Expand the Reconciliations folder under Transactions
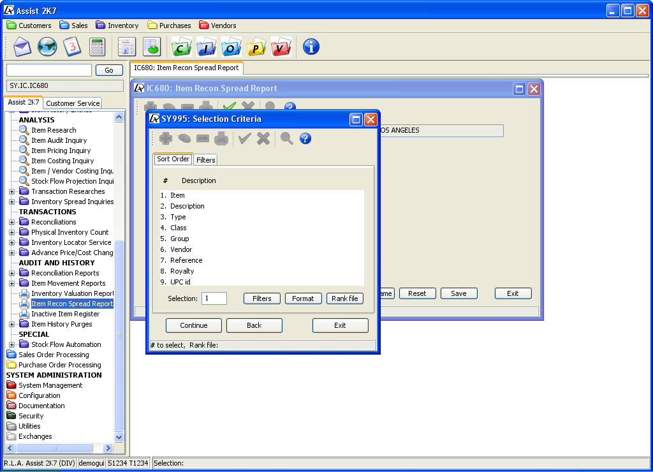Image resolution: width=653 pixels, height=472 pixels. tap(12, 222)
